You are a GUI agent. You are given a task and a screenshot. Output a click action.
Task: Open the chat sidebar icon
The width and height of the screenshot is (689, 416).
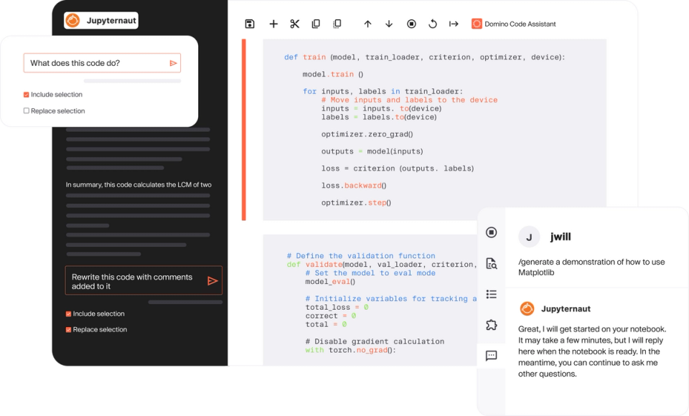491,355
